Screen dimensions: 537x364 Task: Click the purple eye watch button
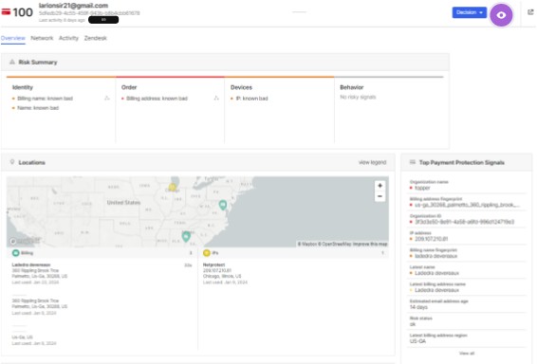pyautogui.click(x=501, y=15)
